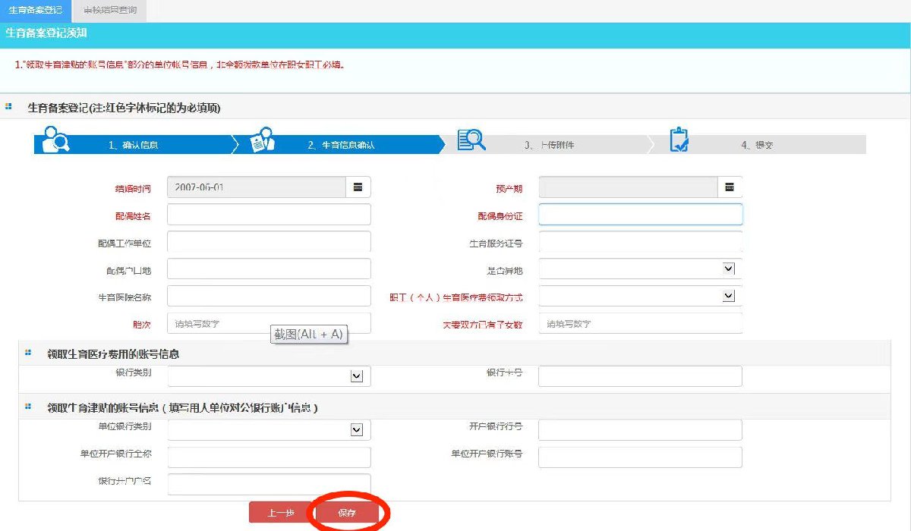The image size is (911, 531).
Task: Click the 单位开户银行账号 input field
Action: 640,457
